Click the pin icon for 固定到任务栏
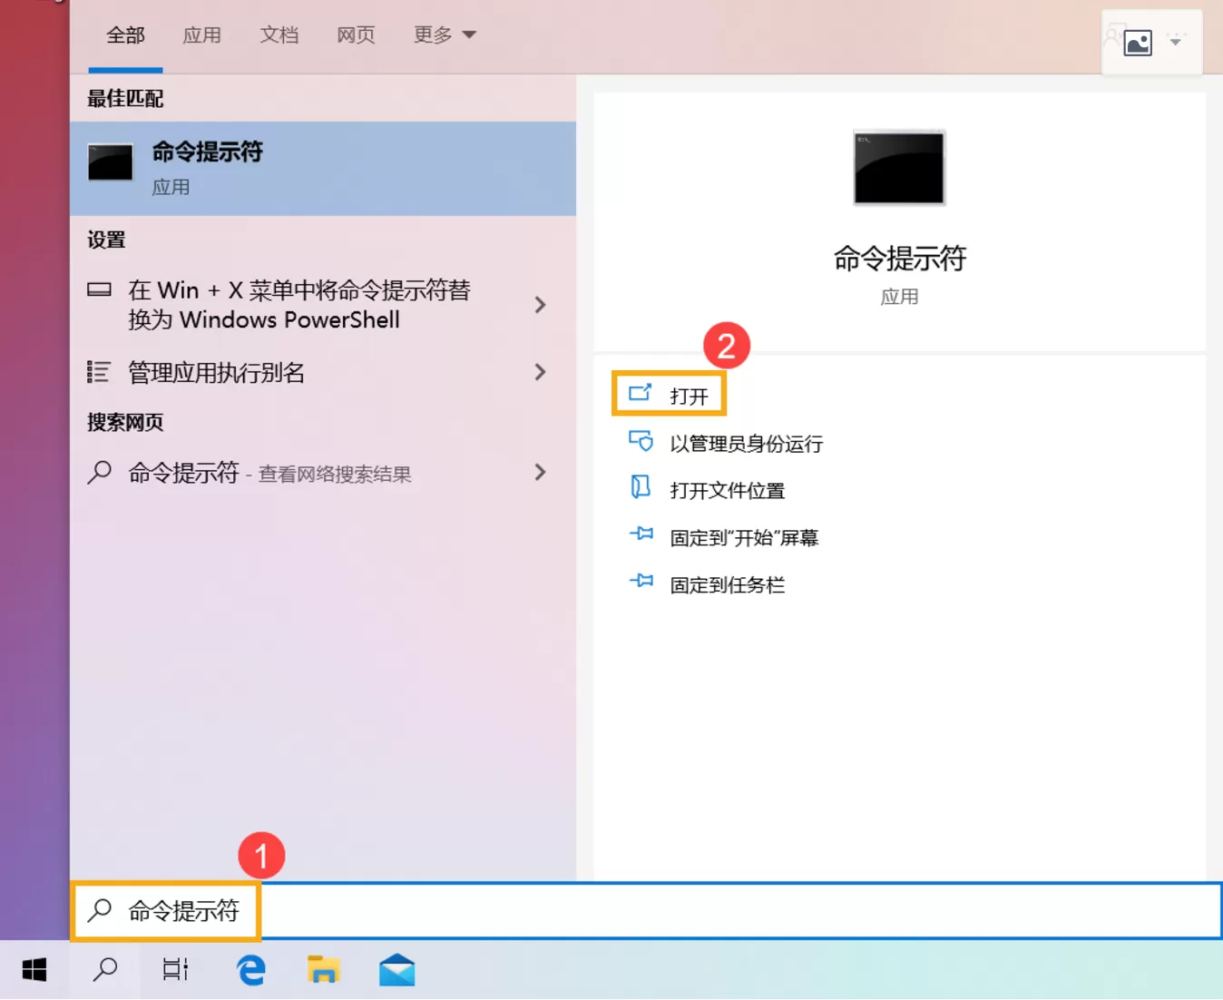 pyautogui.click(x=641, y=582)
